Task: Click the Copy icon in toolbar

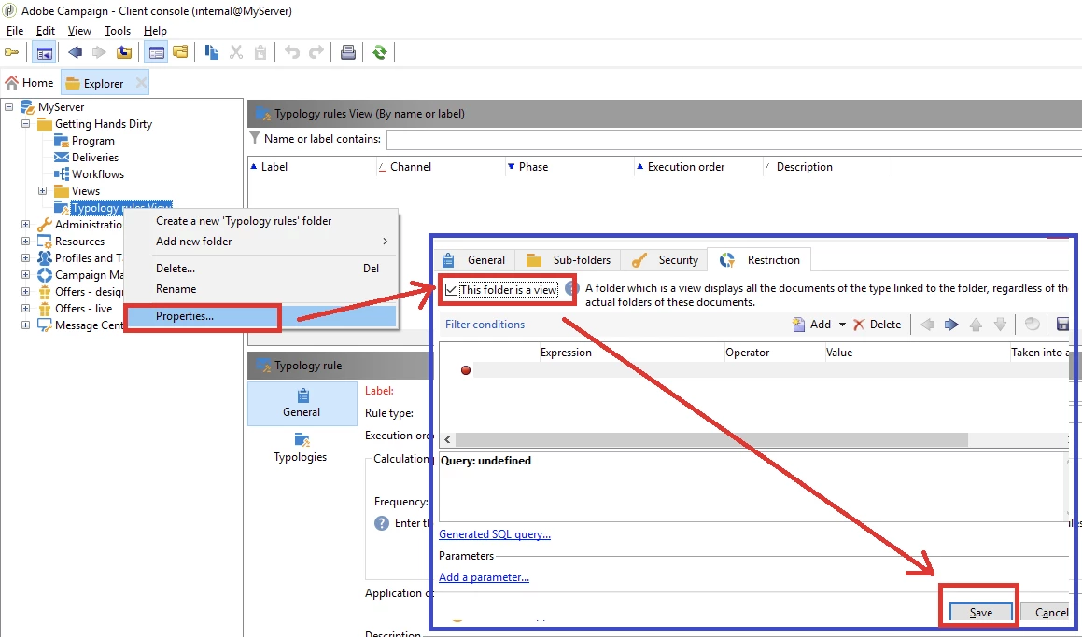Action: coord(212,52)
